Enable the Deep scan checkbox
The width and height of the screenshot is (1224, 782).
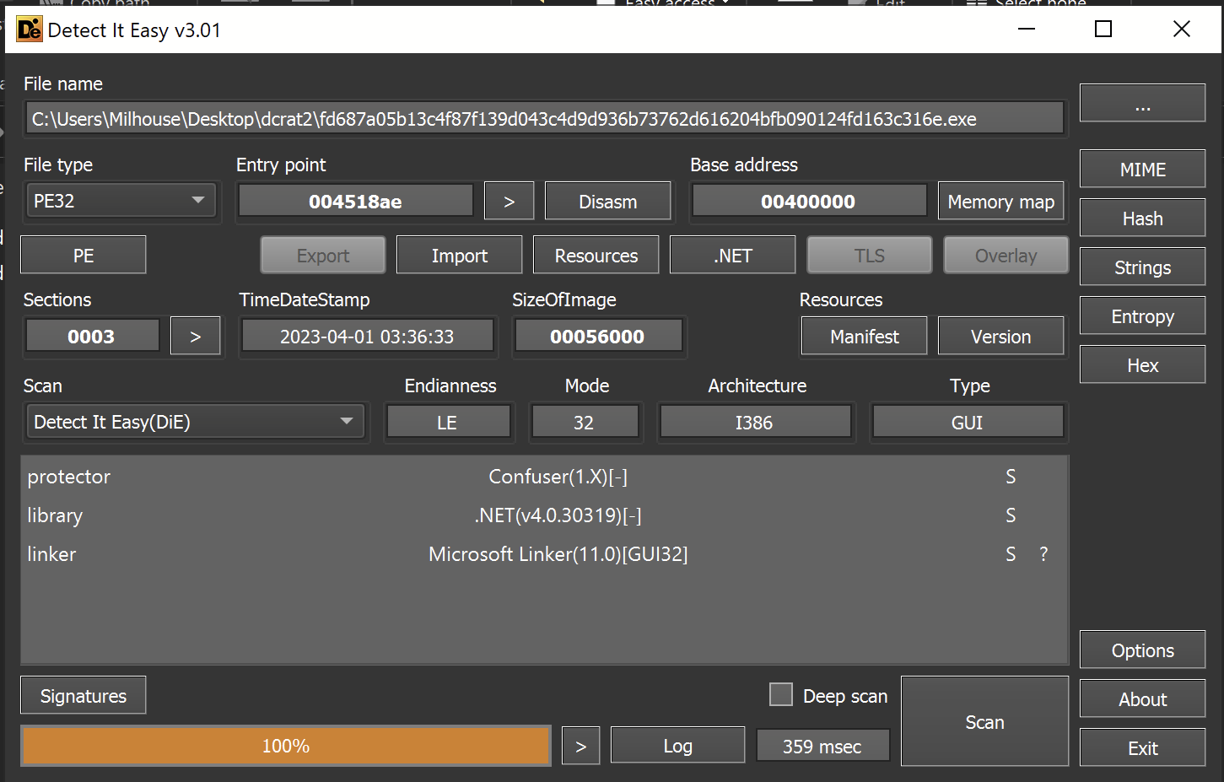coord(781,694)
